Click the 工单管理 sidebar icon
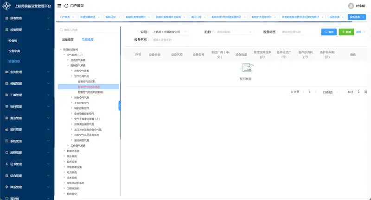 click(7, 95)
